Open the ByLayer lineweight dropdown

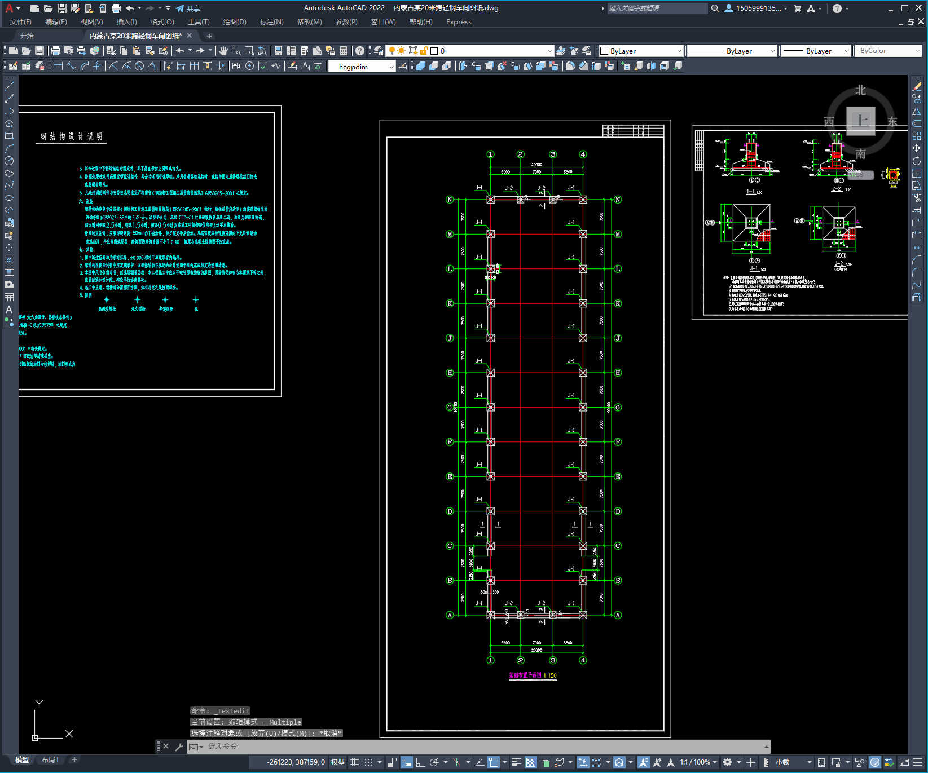click(816, 51)
